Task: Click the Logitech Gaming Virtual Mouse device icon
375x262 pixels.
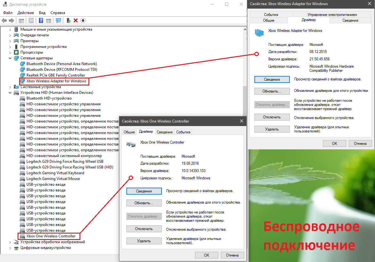Action: click(x=22, y=179)
